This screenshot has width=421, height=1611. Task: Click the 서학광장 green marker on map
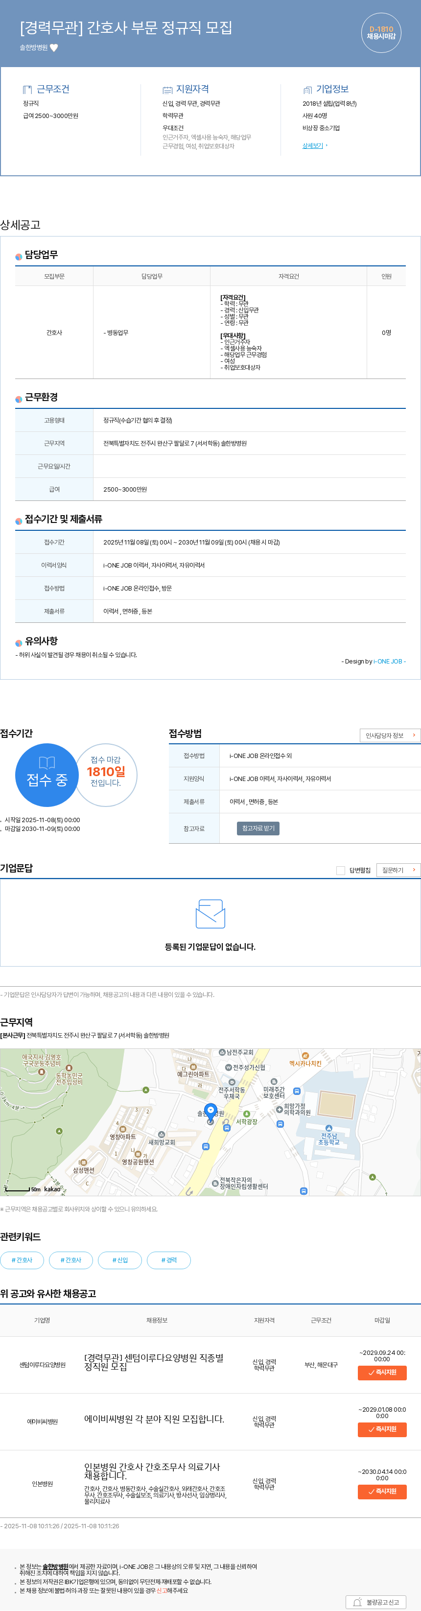246,1114
